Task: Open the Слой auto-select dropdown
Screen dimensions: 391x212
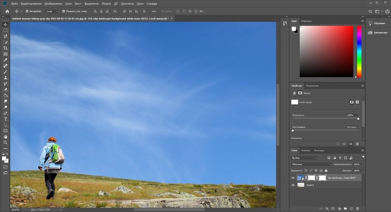Action: 52,10
